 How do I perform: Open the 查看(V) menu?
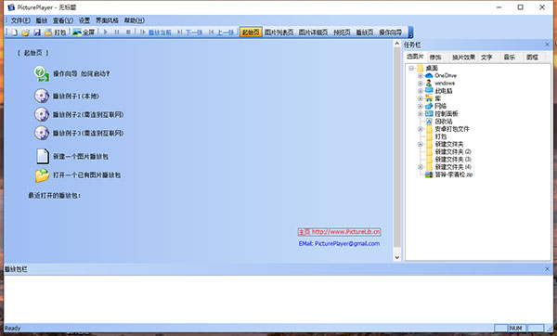click(63, 20)
